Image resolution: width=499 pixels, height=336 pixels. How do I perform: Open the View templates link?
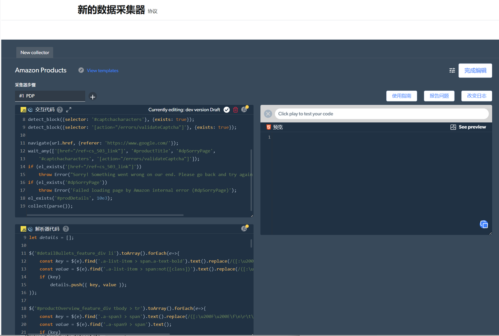coord(103,70)
